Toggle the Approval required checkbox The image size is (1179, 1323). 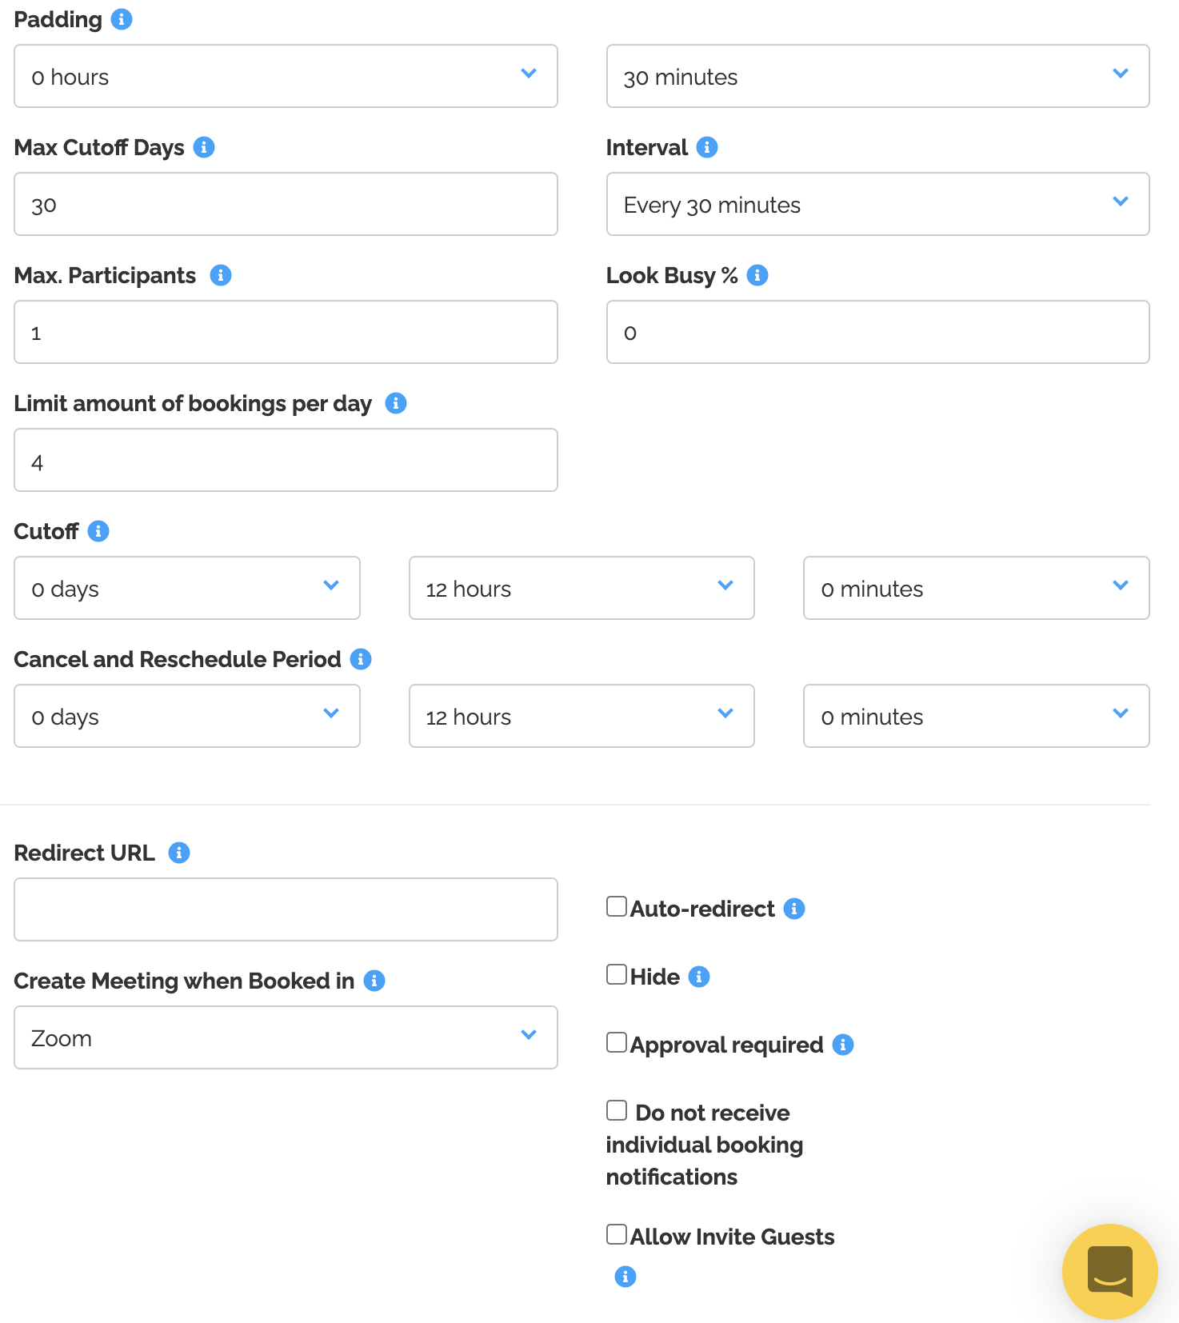point(617,1042)
